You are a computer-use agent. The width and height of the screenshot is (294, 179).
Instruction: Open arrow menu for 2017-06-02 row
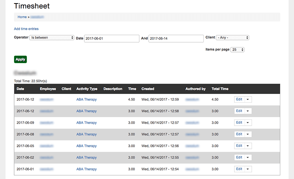click(248, 157)
